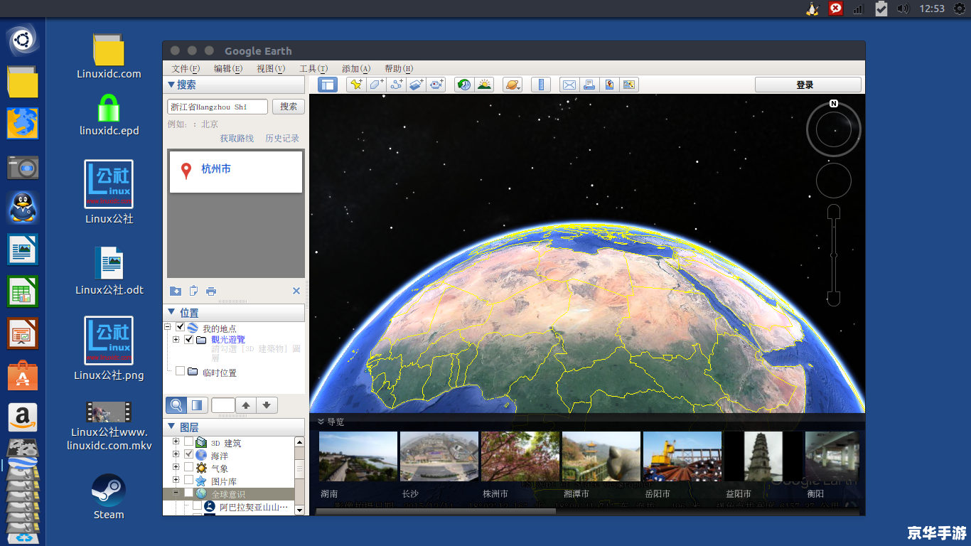This screenshot has height=546, width=971.
Task: View in Google Maps toolbar icon
Action: (x=629, y=85)
